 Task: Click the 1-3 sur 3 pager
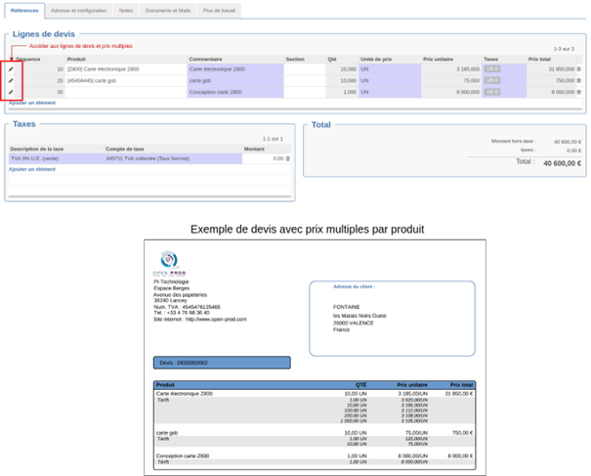coord(564,49)
